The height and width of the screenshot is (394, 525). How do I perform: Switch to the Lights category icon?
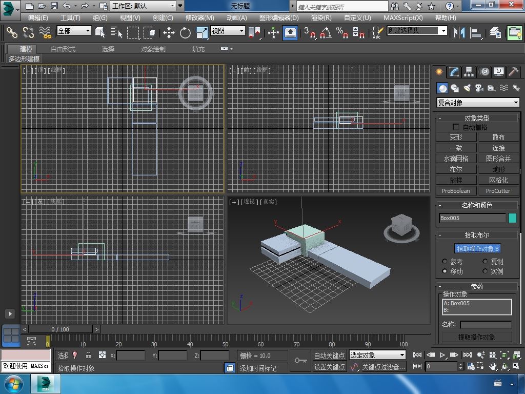coord(467,88)
